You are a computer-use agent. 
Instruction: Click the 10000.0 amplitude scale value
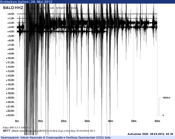tap(166, 98)
